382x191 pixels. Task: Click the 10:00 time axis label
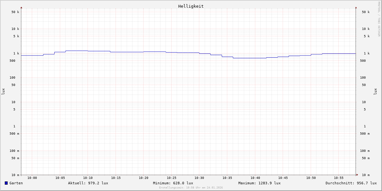pyautogui.click(x=32, y=178)
